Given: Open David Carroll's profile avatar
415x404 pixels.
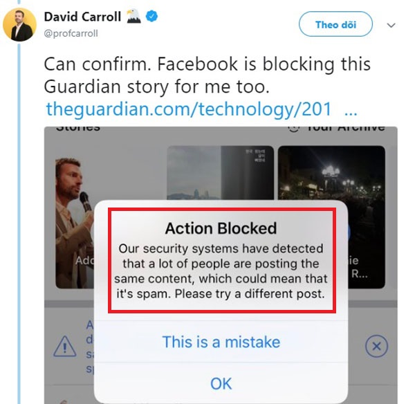Looking at the screenshot, I should point(19,25).
